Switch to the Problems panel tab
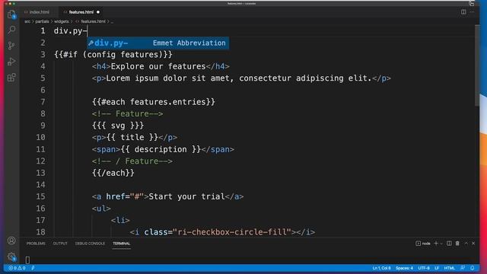The image size is (487, 274). [x=36, y=244]
